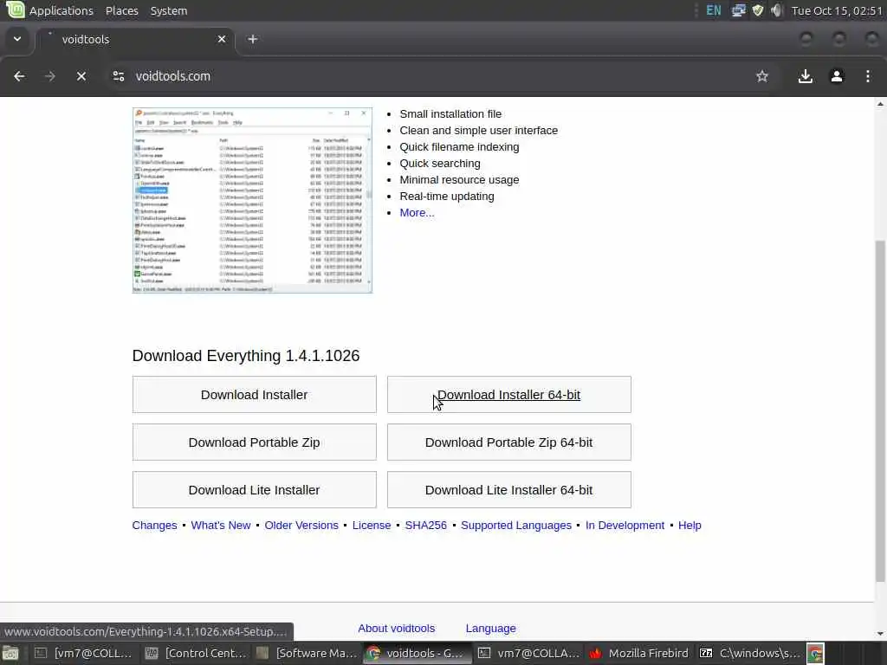Viewport: 887px width, 665px height.
Task: Open the Applications menu
Action: tap(62, 10)
